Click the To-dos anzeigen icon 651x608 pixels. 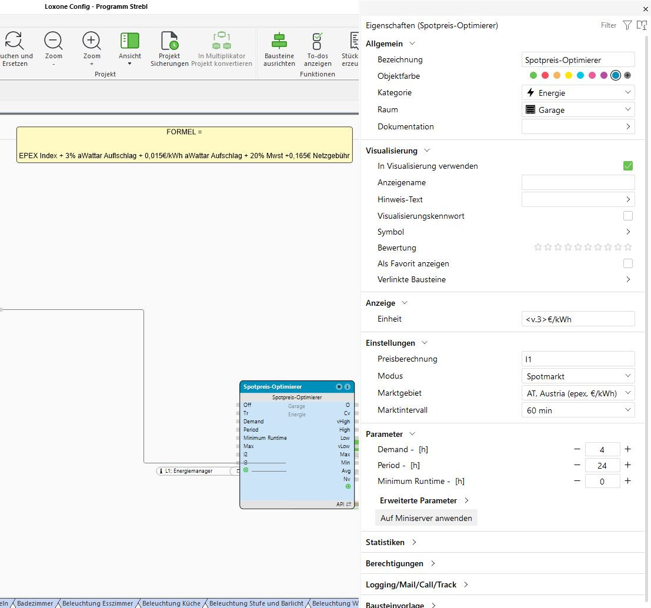318,41
